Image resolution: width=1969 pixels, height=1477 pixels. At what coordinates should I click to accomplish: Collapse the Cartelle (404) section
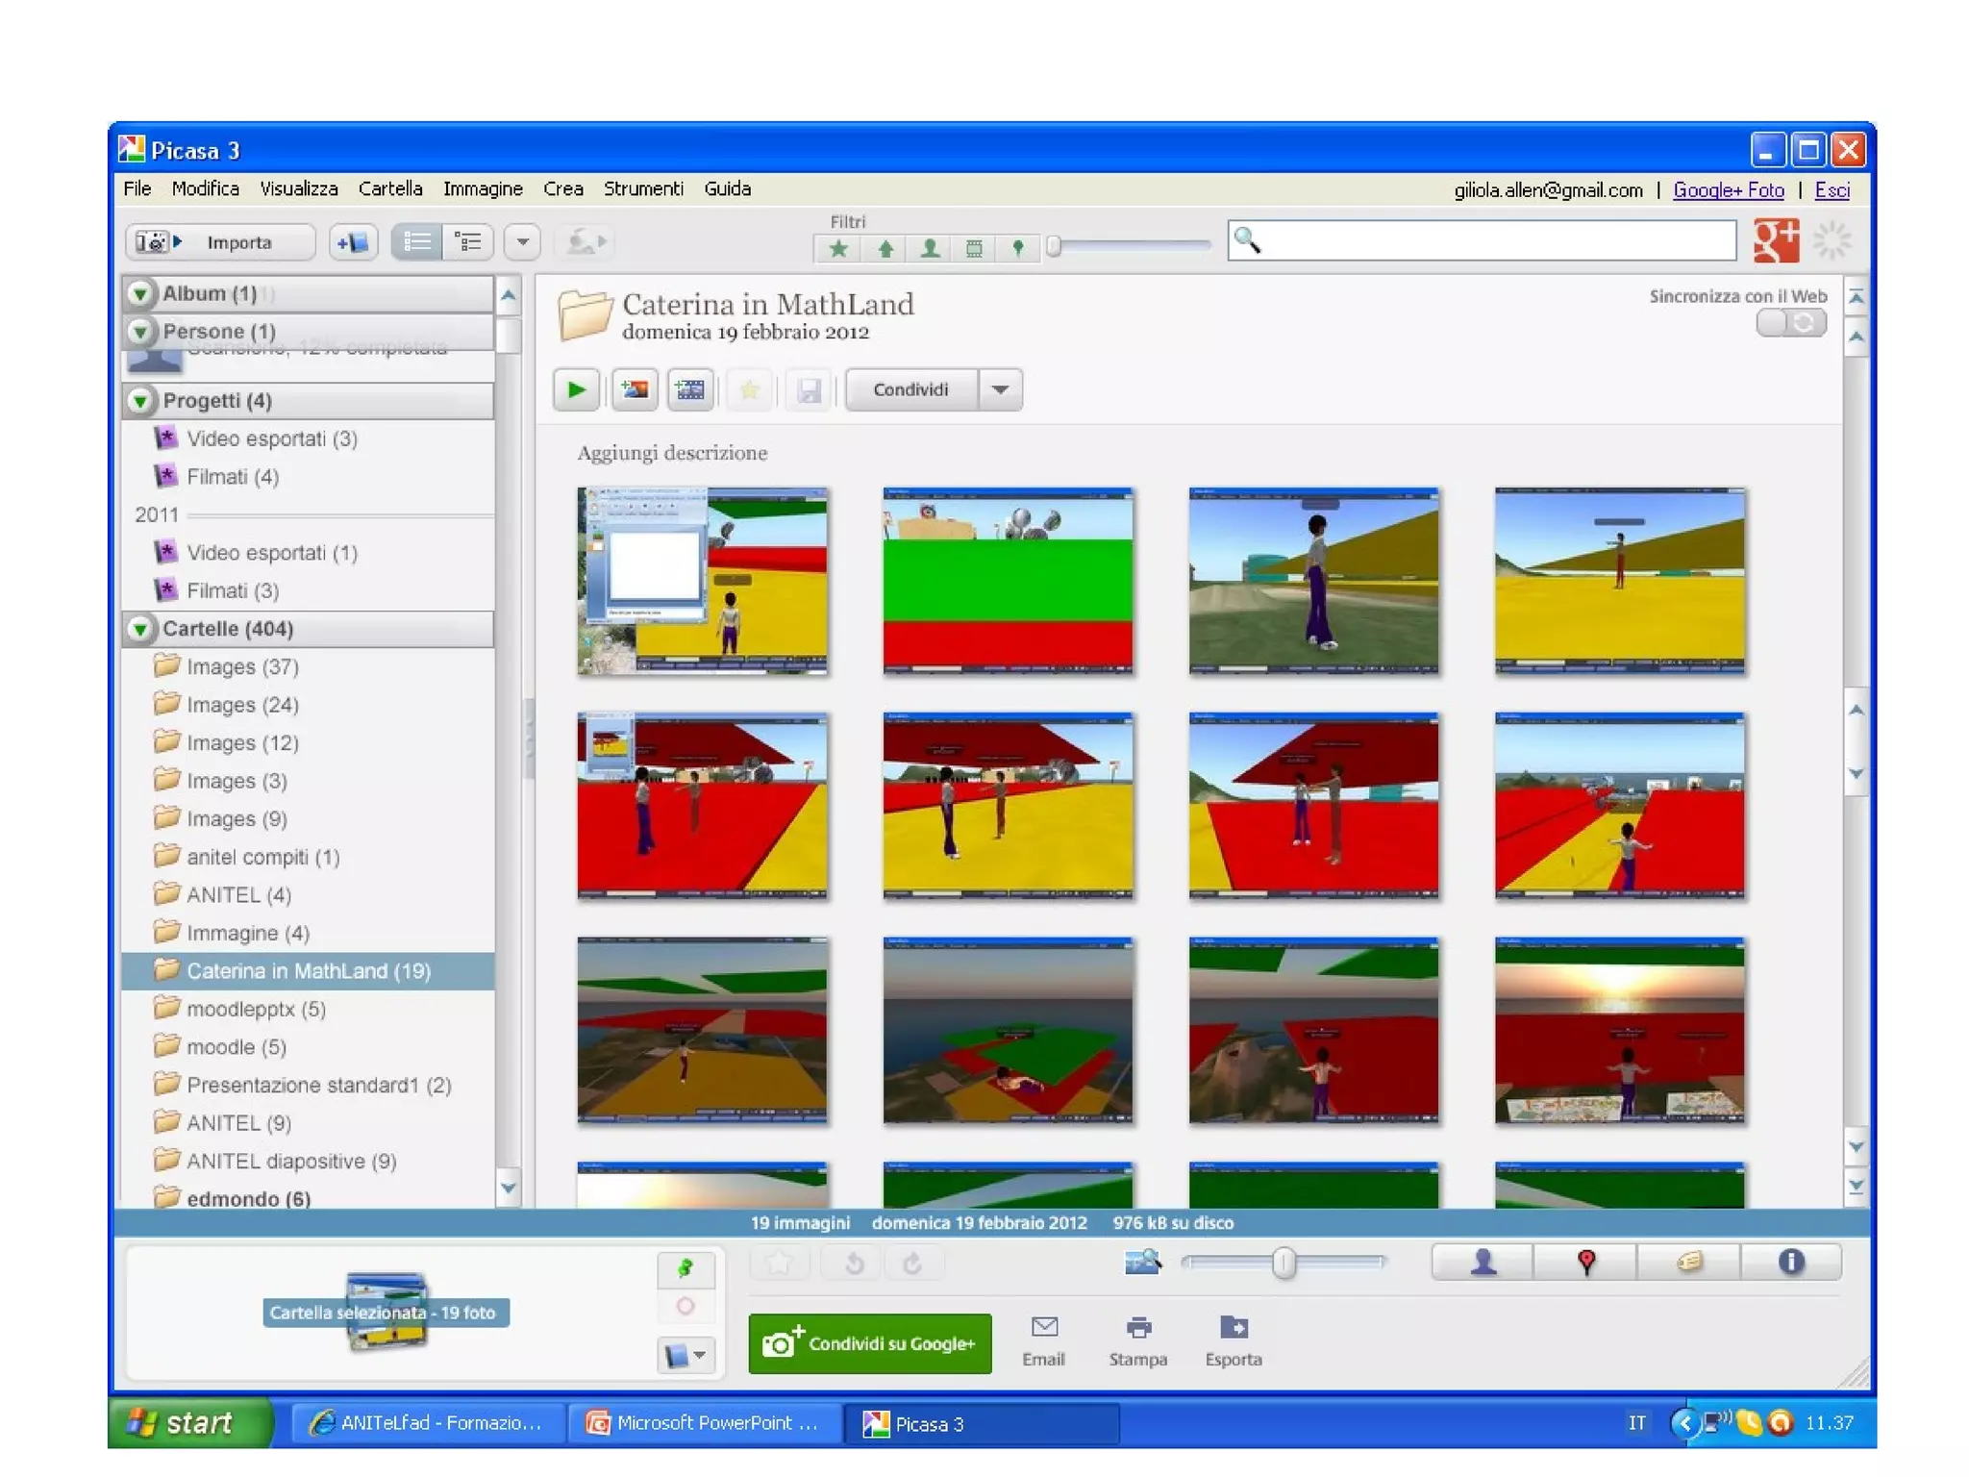point(141,629)
